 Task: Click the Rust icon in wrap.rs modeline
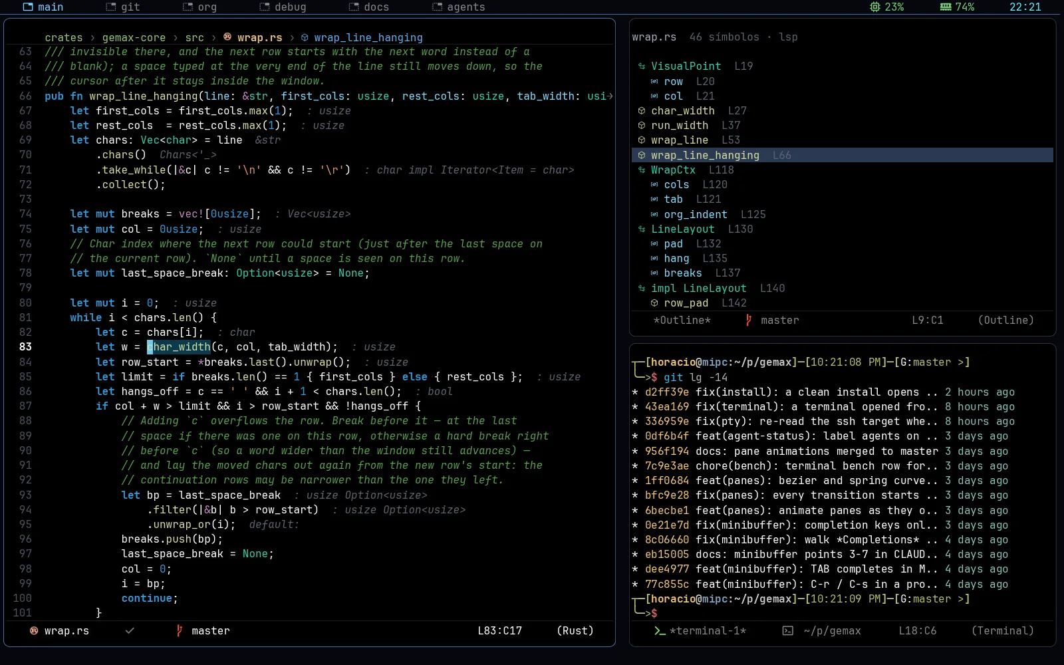[x=34, y=631]
